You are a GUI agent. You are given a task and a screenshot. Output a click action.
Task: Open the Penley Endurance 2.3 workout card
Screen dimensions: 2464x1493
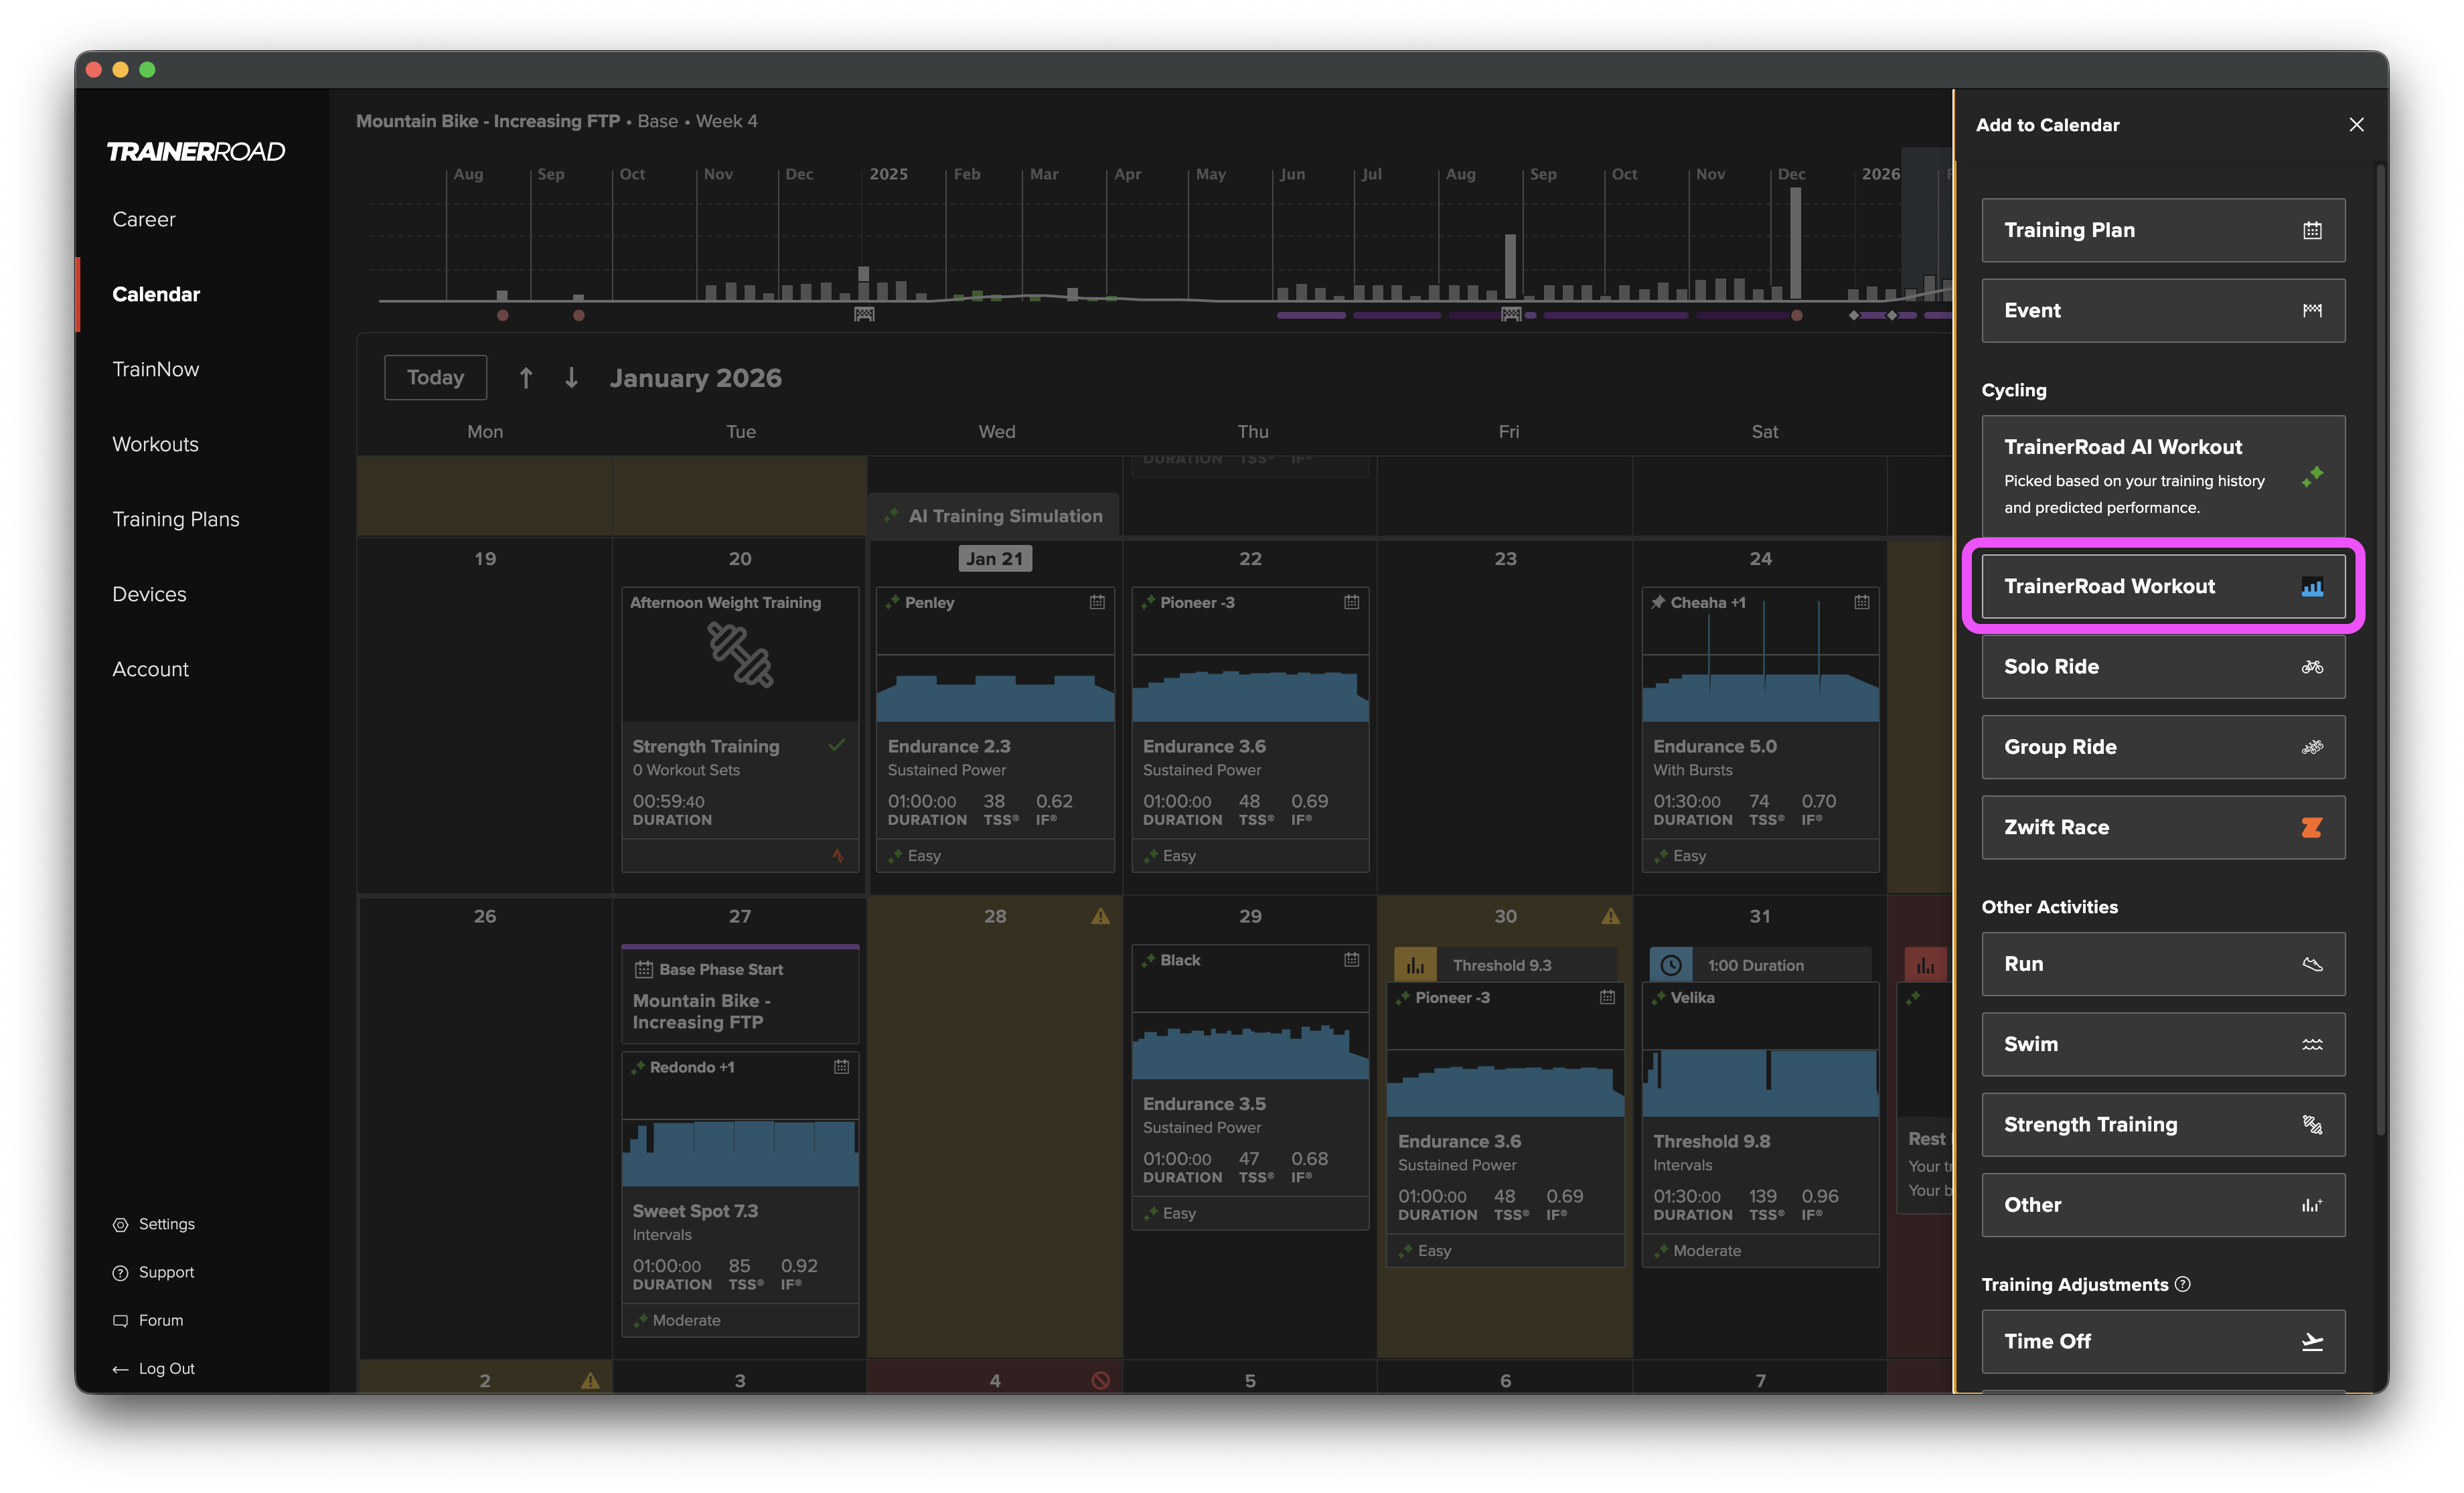click(995, 730)
